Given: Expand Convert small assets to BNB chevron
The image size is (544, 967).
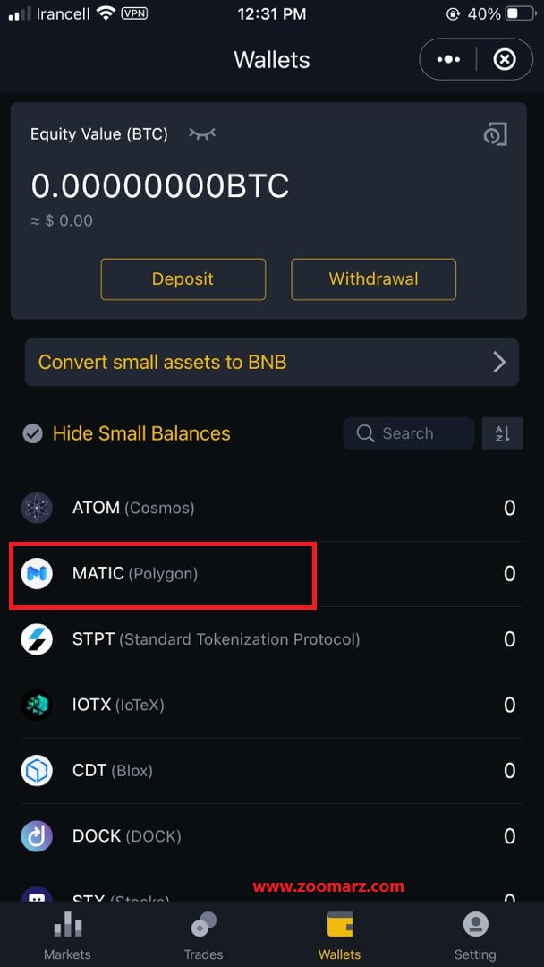Looking at the screenshot, I should [x=499, y=362].
